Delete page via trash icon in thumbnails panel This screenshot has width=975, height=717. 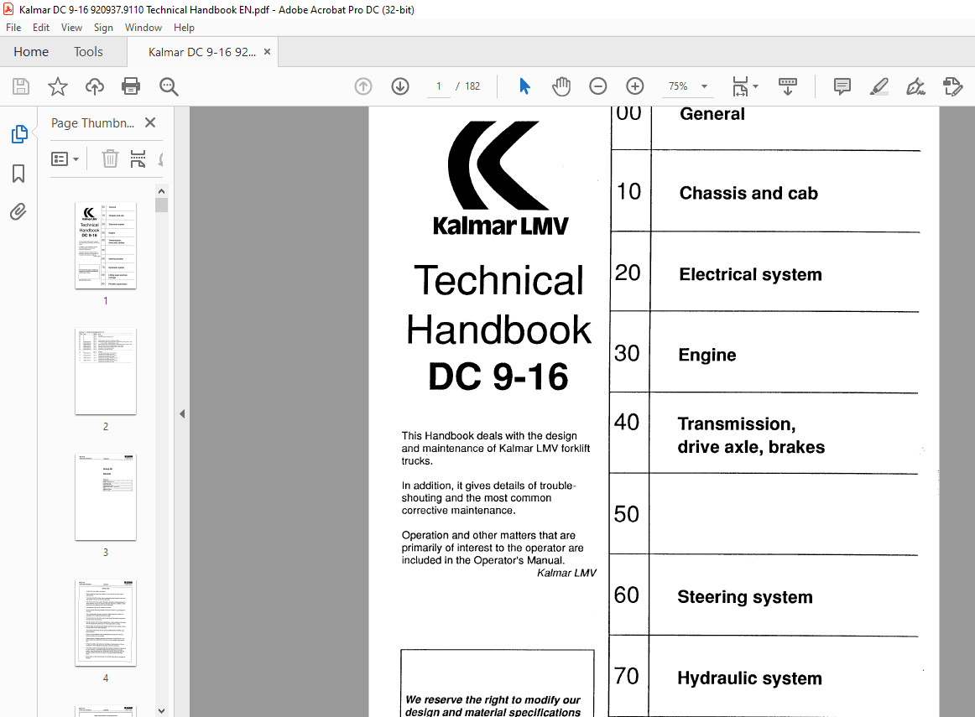pyautogui.click(x=110, y=158)
